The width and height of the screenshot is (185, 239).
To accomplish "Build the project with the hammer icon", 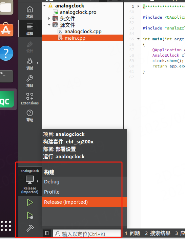I will click(30, 228).
